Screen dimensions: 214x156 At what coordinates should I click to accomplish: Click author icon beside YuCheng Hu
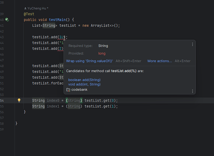tap(25, 8)
